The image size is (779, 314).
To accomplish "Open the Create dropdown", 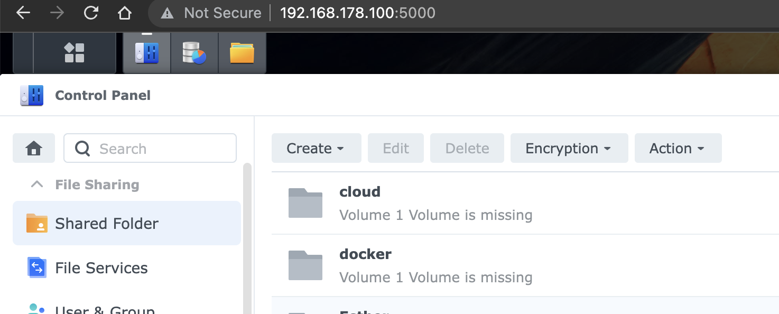I will [x=316, y=148].
